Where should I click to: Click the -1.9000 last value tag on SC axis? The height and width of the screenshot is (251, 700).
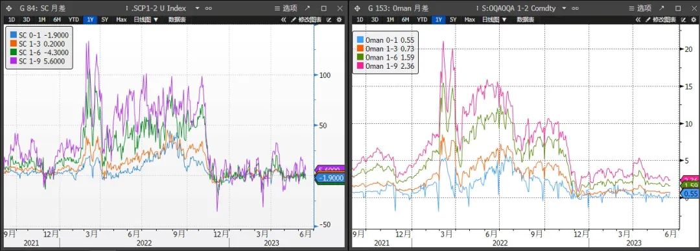(330, 178)
